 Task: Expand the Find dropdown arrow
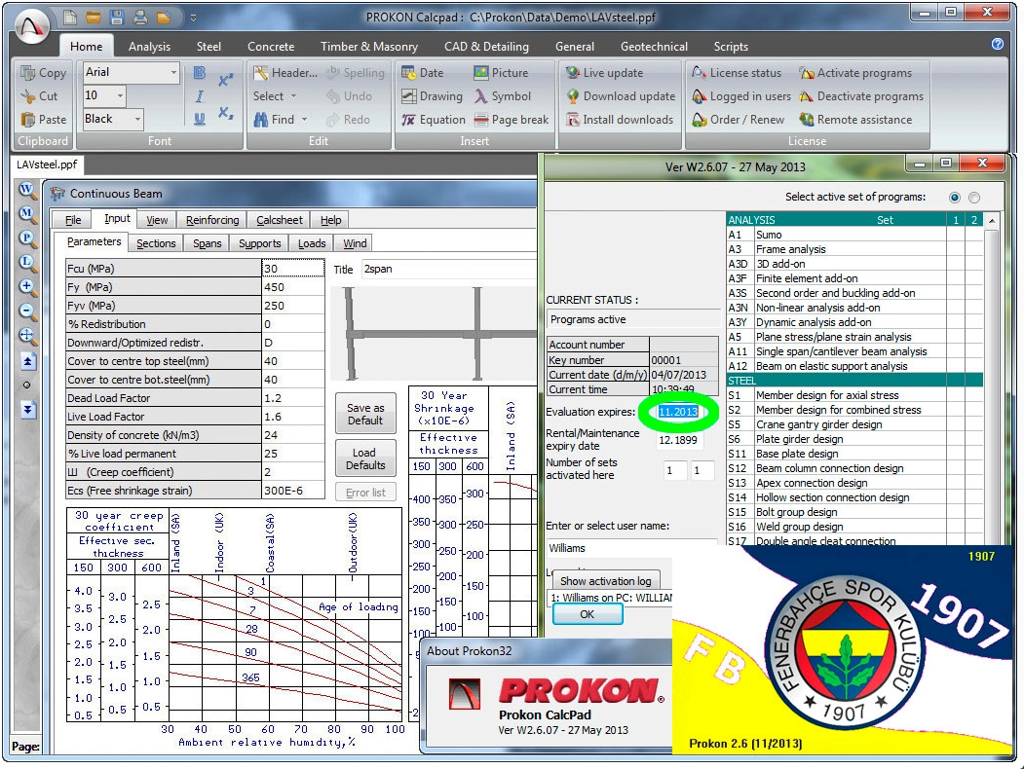304,120
